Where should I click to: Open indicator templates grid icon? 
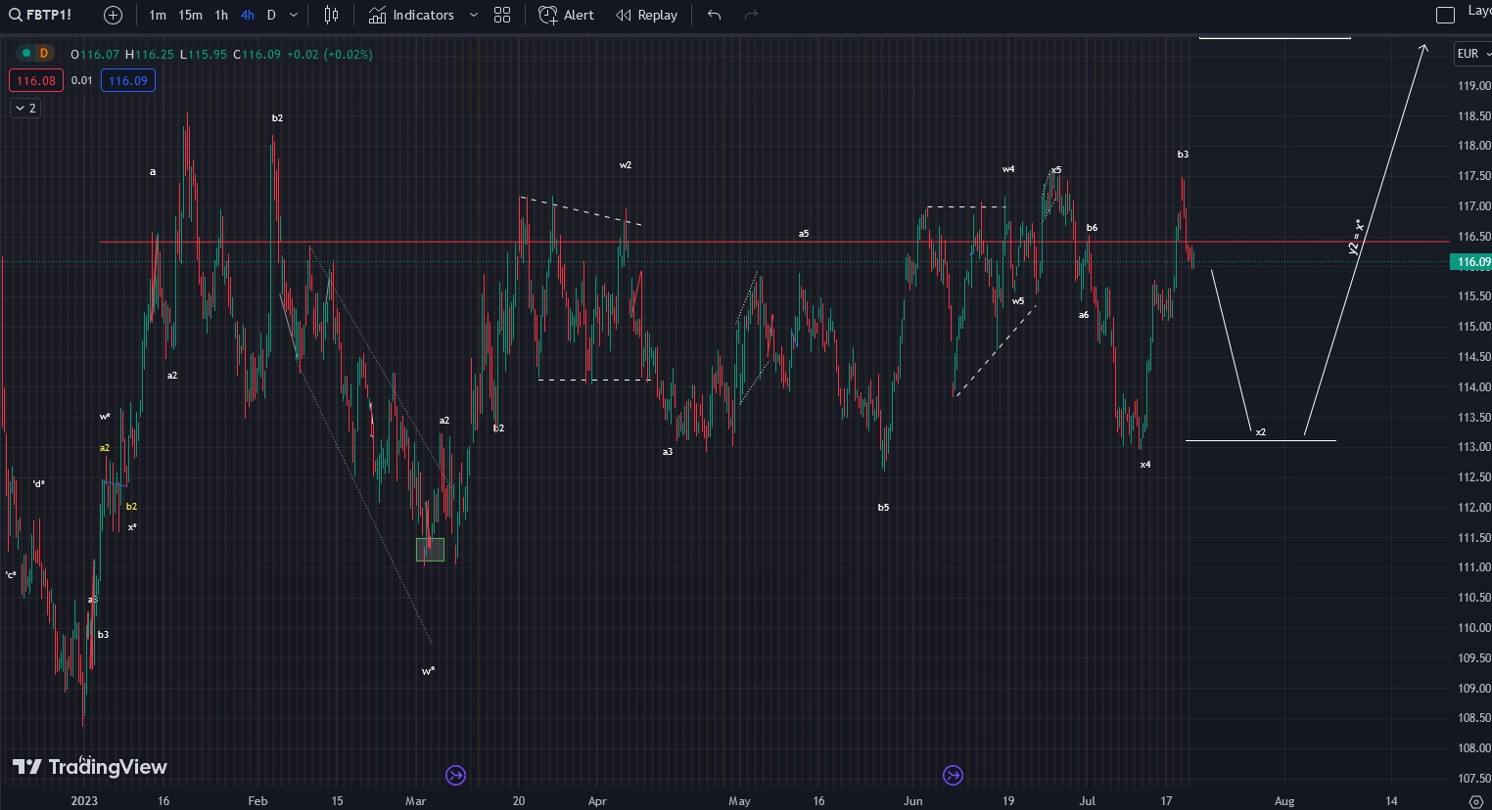click(502, 15)
